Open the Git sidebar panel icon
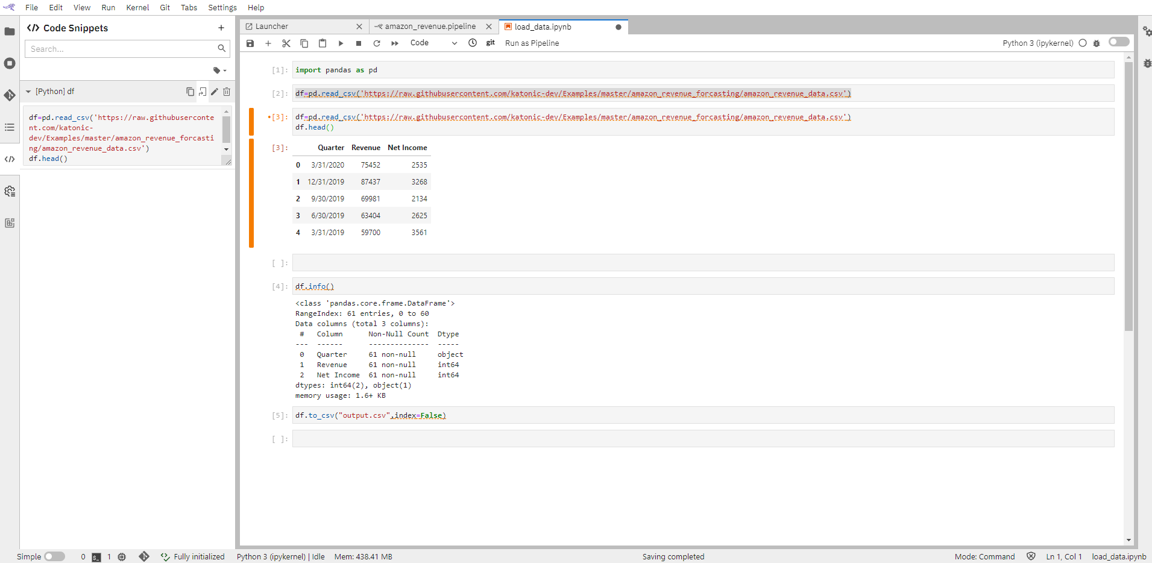Viewport: 1152px width, 563px height. pyautogui.click(x=10, y=95)
